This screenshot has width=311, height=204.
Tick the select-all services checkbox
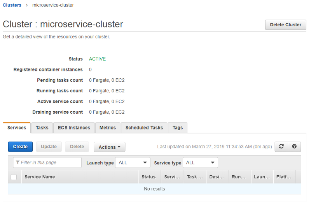pos(14,177)
